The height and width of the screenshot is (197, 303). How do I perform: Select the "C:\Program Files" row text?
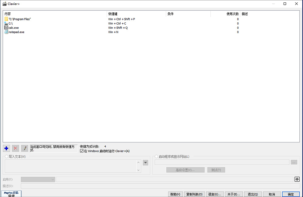tap(20, 19)
